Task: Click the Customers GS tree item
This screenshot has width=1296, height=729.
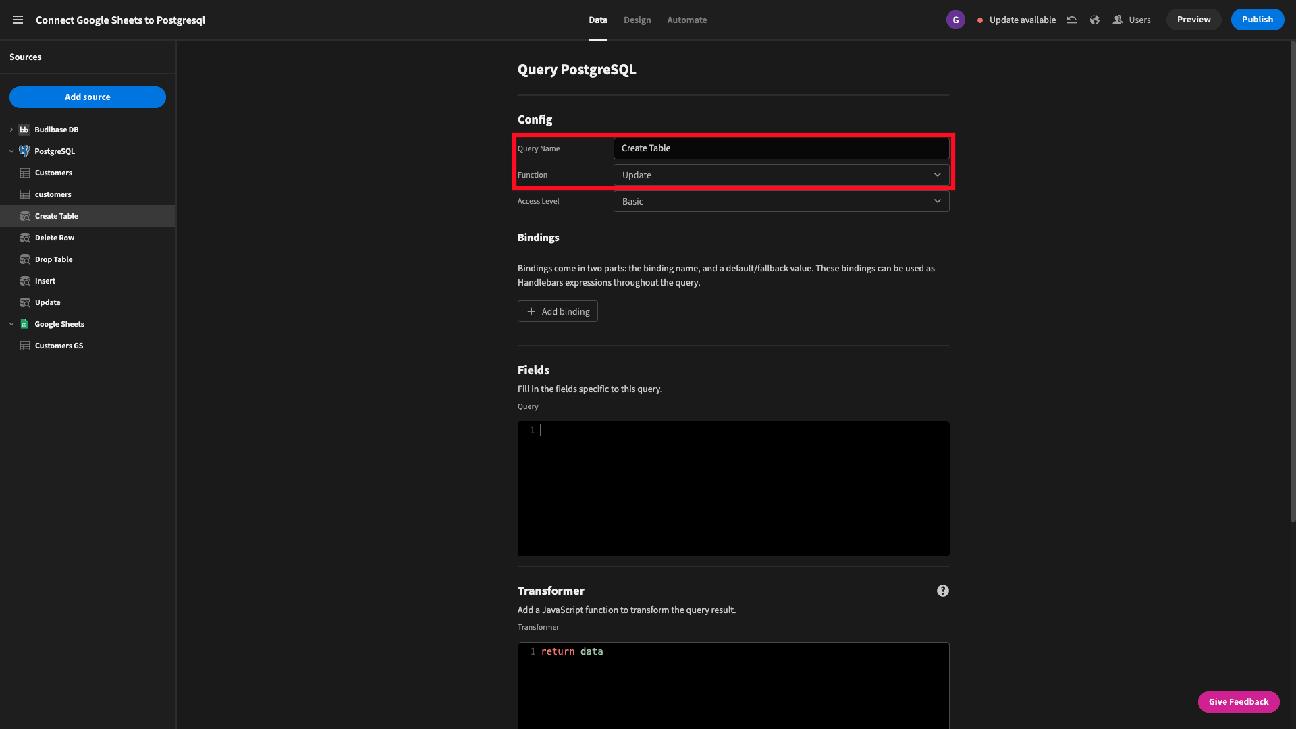Action: tap(59, 346)
